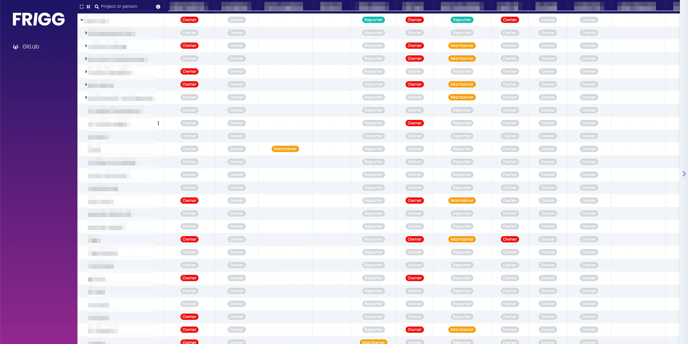Open the three-dot row menu

(x=158, y=123)
